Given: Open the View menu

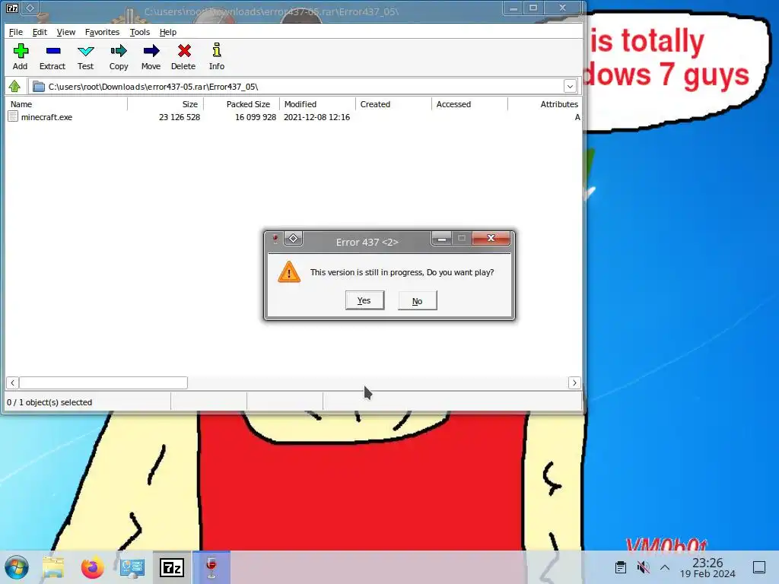Looking at the screenshot, I should click(66, 32).
